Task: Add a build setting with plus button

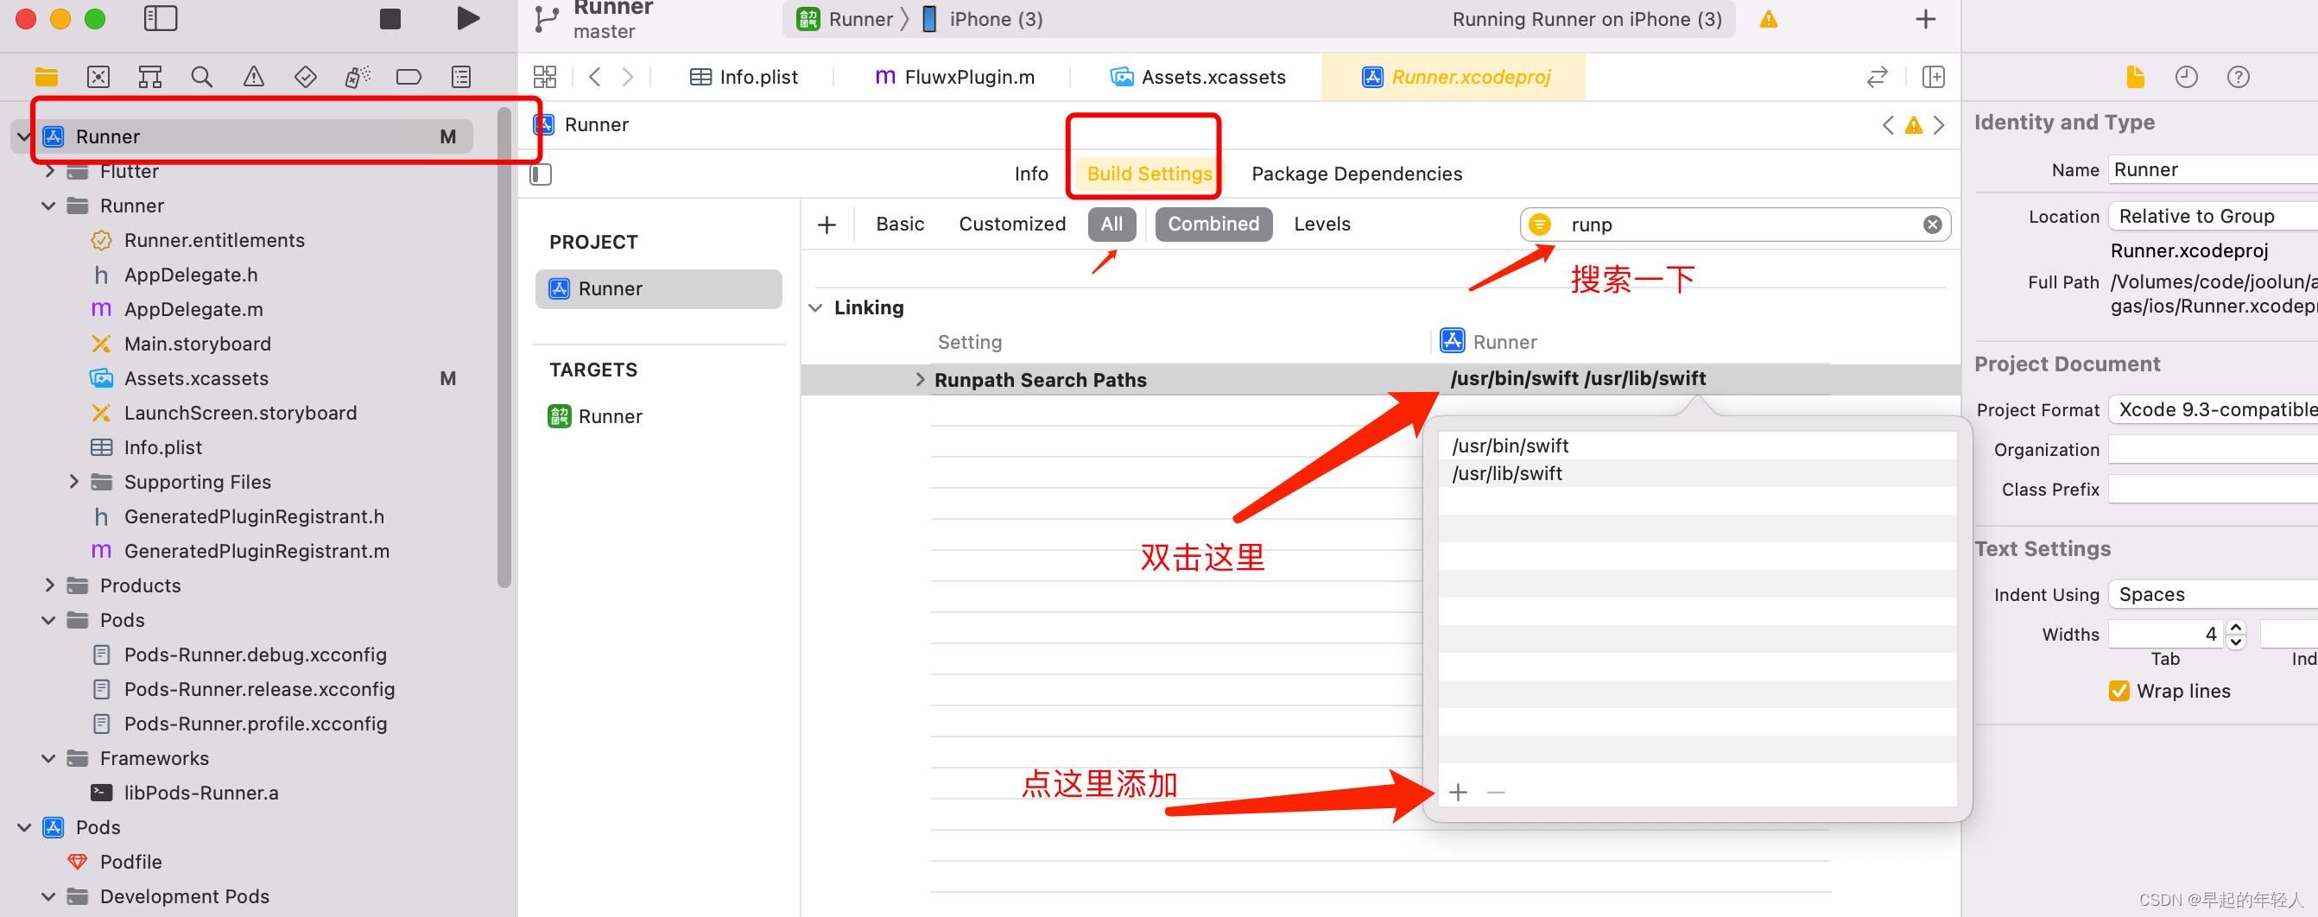Action: [x=827, y=225]
